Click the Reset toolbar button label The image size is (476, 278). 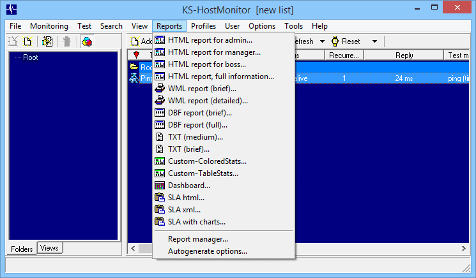pyautogui.click(x=351, y=41)
